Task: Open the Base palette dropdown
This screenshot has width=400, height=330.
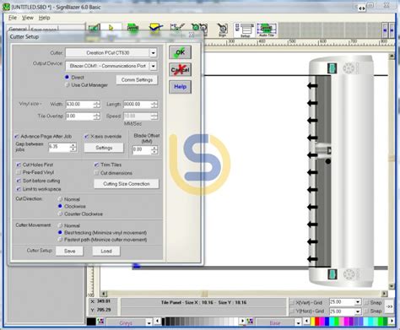Action: pyautogui.click(x=298, y=322)
